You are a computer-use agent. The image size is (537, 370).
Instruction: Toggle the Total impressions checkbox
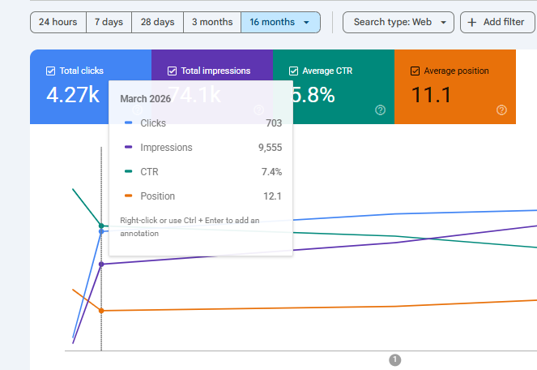point(172,71)
